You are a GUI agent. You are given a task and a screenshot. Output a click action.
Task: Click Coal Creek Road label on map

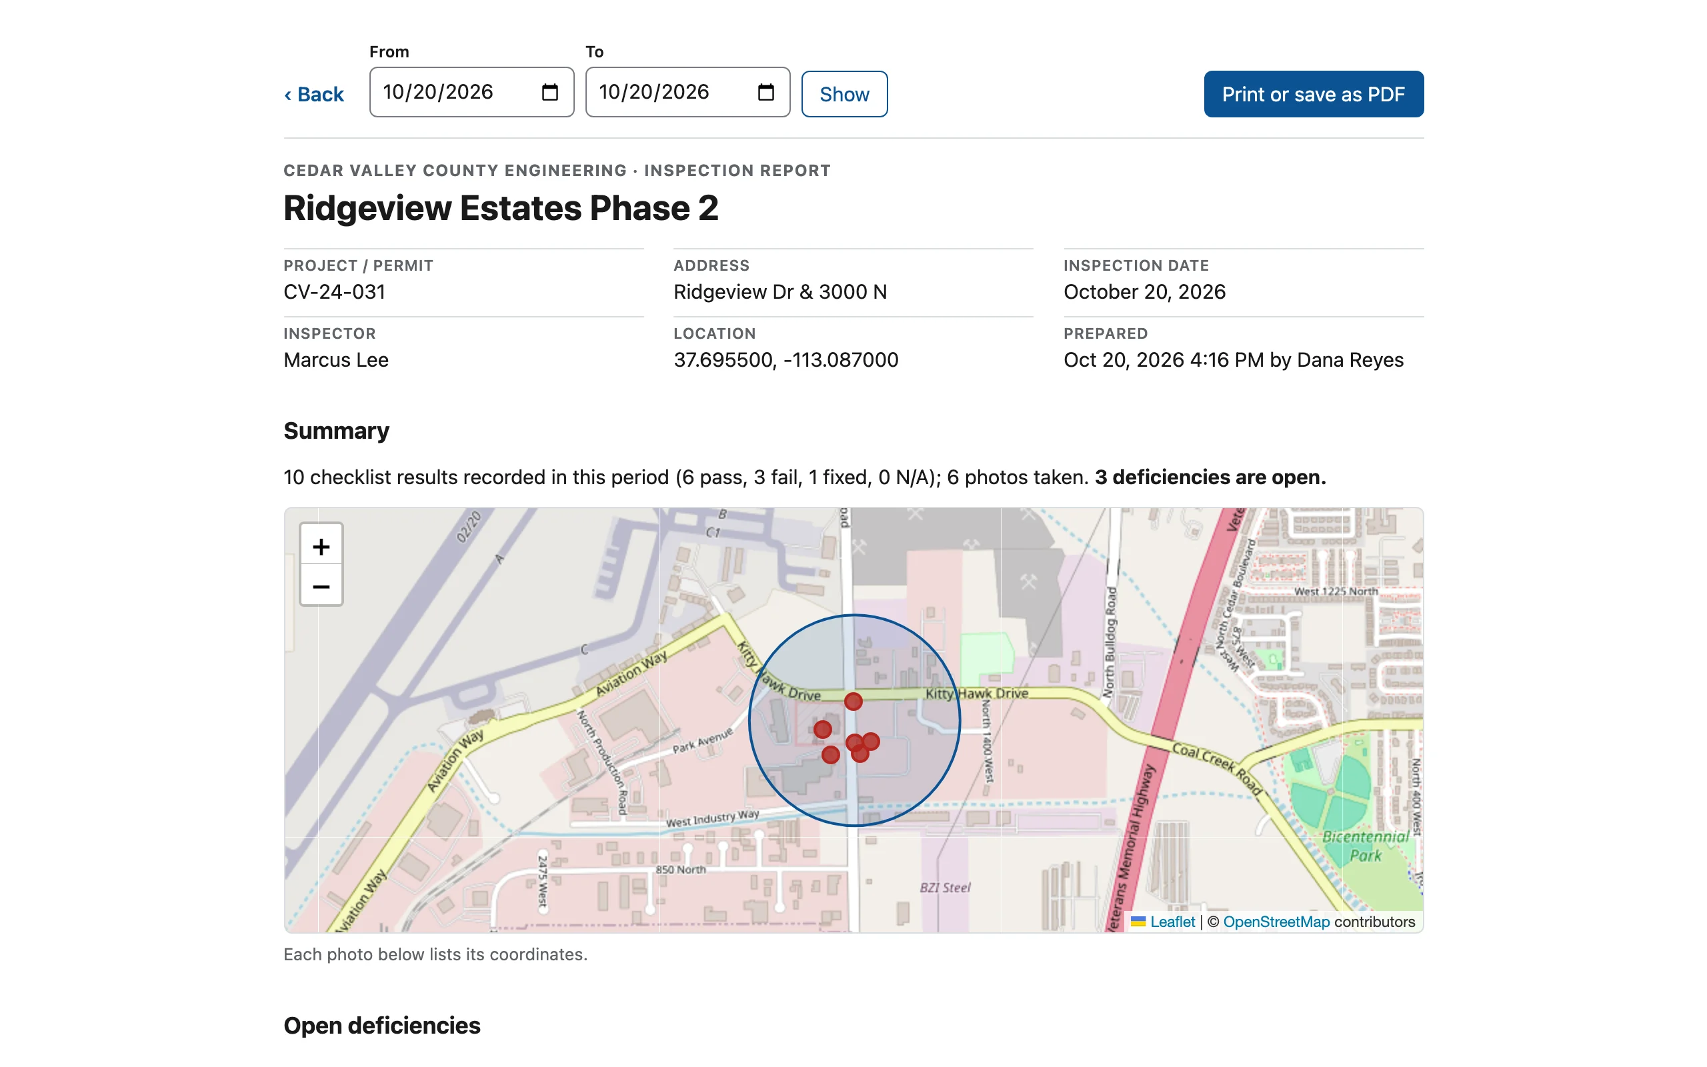(1218, 769)
